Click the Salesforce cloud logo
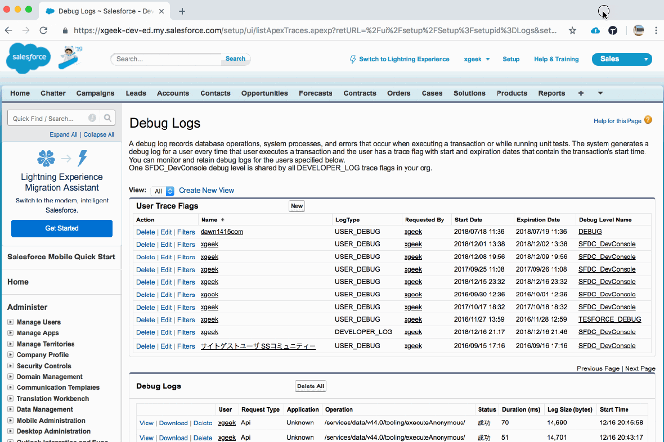 (x=27, y=58)
